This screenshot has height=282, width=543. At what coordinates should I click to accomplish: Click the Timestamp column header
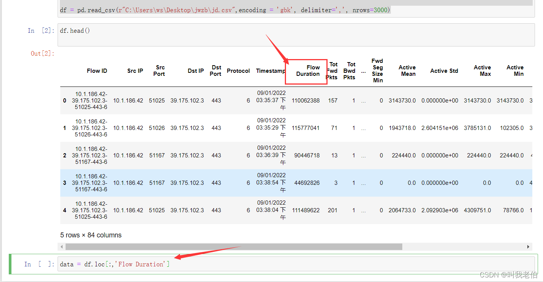coord(271,71)
